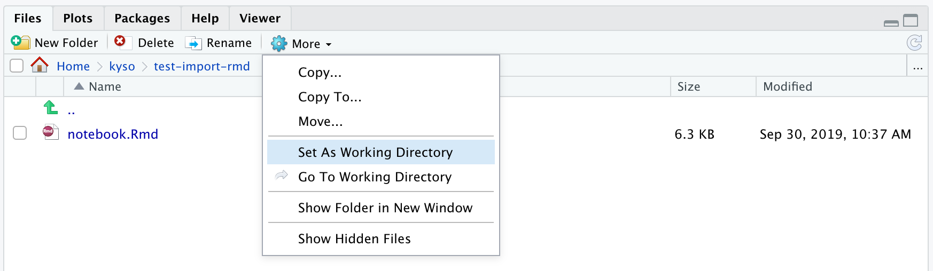
Task: Click the New Folder icon
Action: tap(20, 43)
